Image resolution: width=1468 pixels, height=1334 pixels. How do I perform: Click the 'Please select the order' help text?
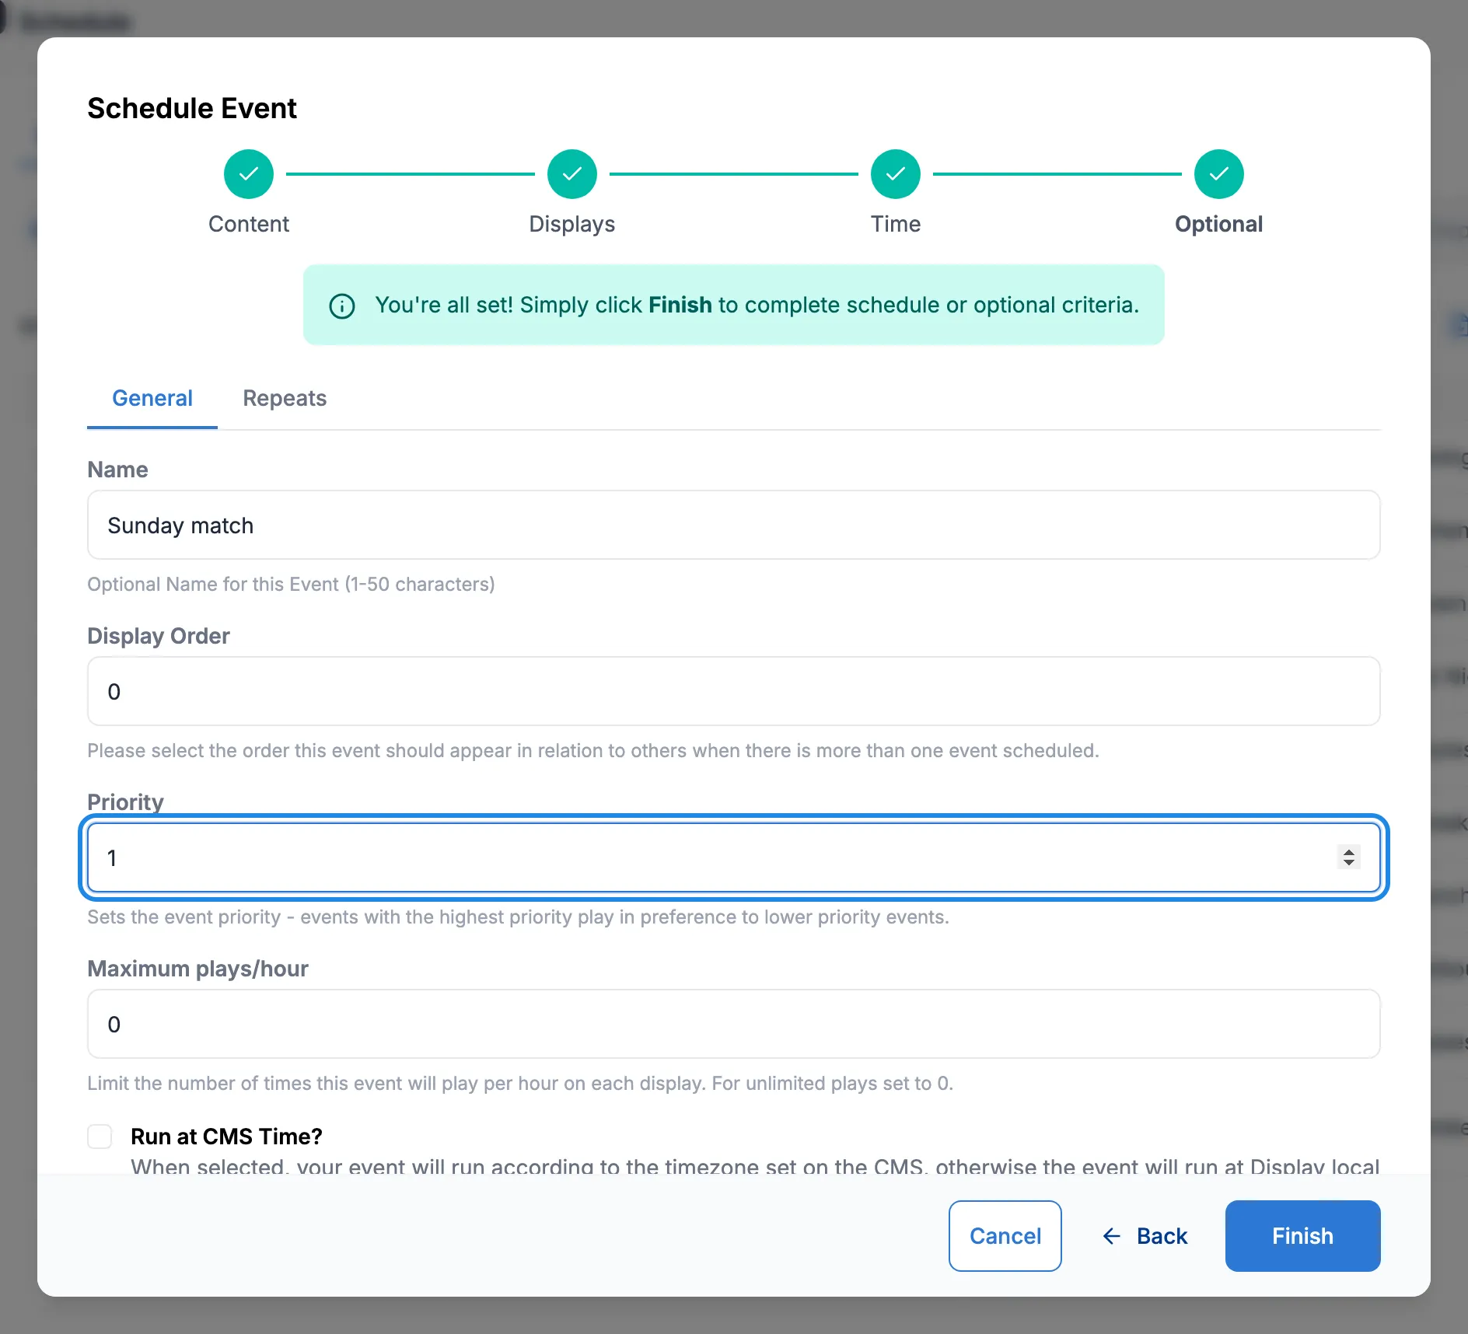tap(593, 750)
